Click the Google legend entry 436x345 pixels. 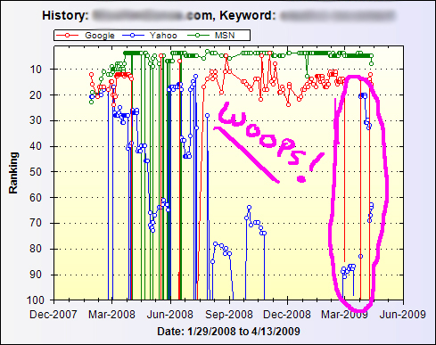click(x=86, y=36)
